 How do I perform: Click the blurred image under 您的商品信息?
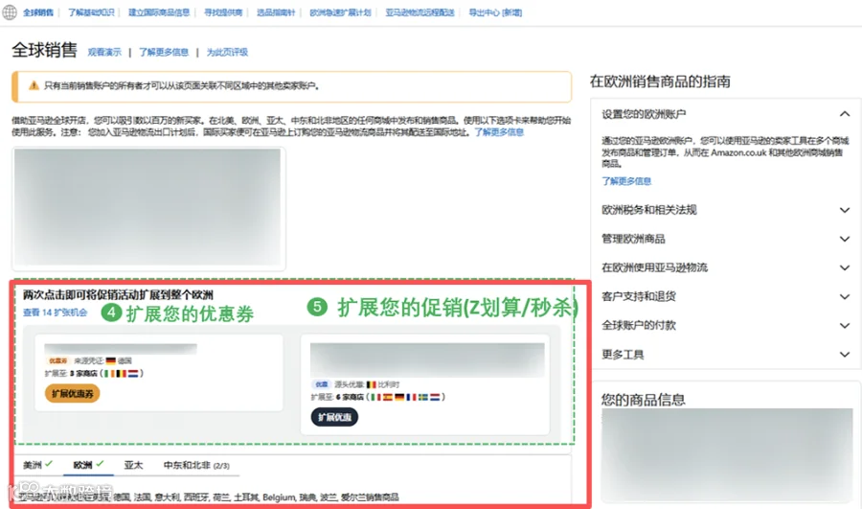[727, 454]
